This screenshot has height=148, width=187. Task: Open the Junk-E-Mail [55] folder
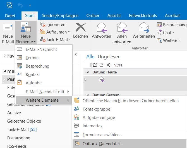(x=22, y=130)
